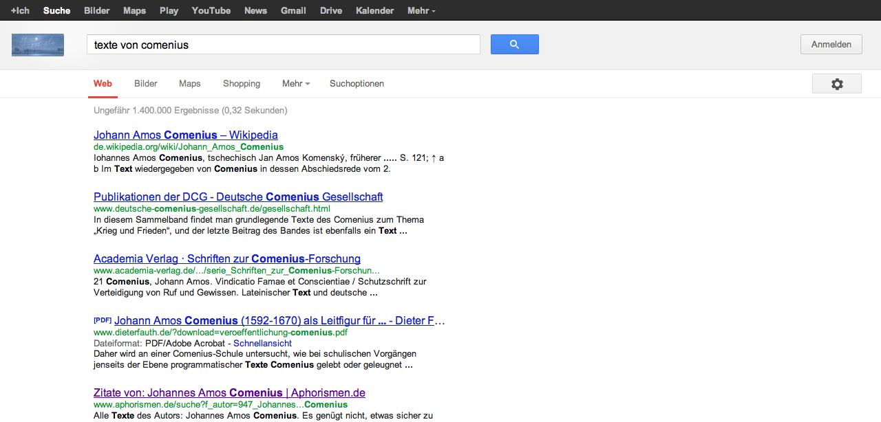
Task: Click the Google doodle logo
Action: [38, 45]
